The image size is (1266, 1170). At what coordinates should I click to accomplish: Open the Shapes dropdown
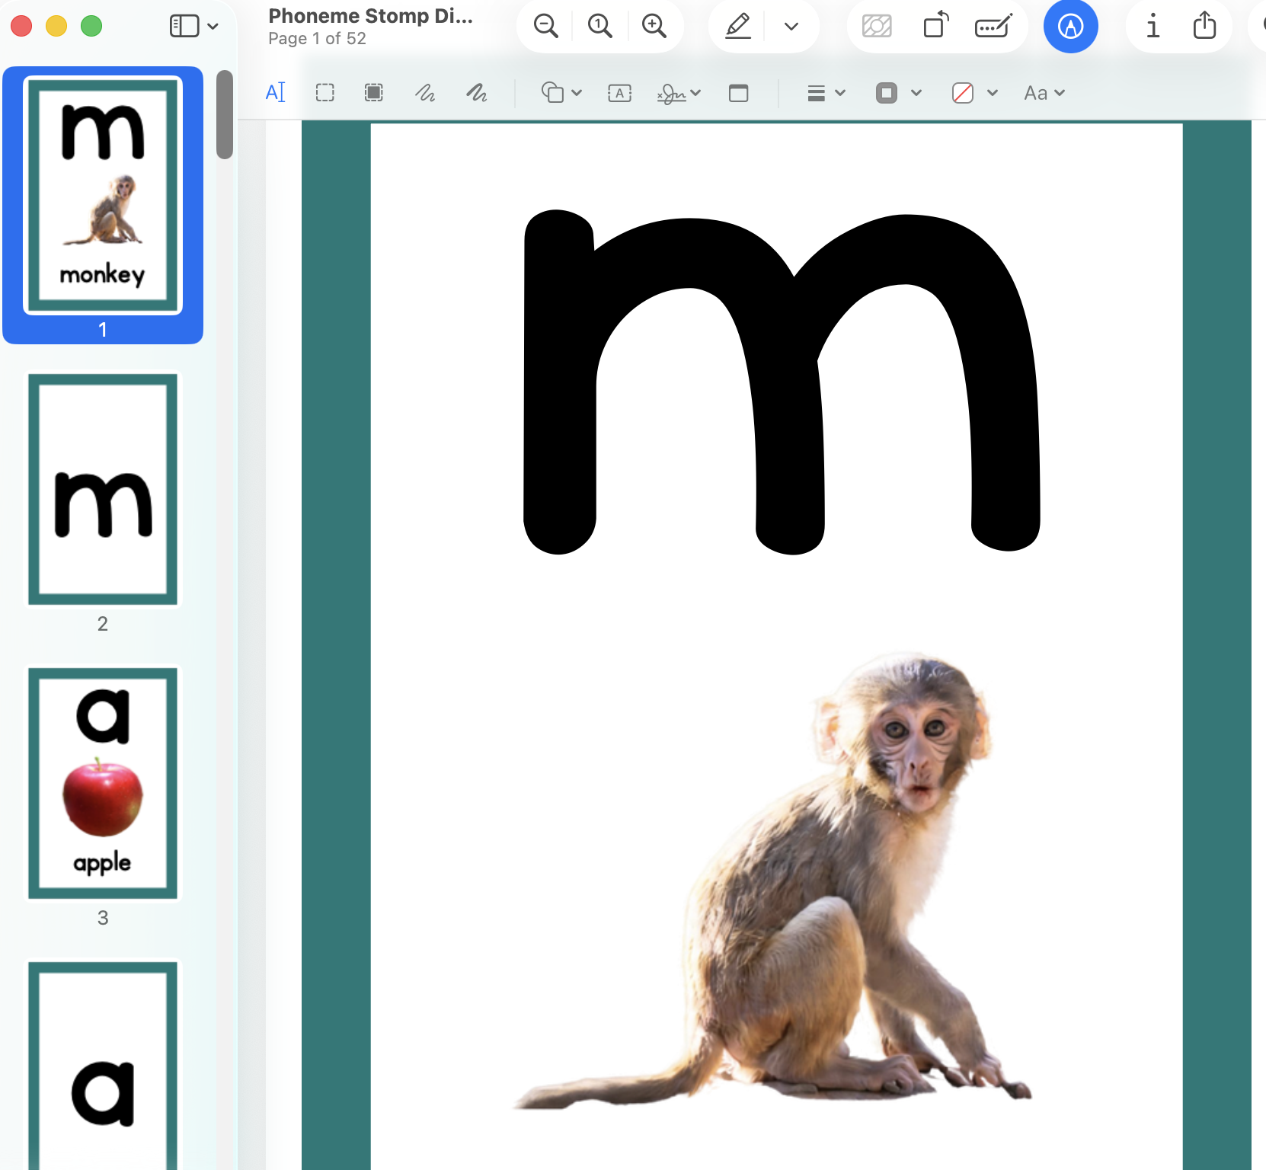click(x=561, y=93)
